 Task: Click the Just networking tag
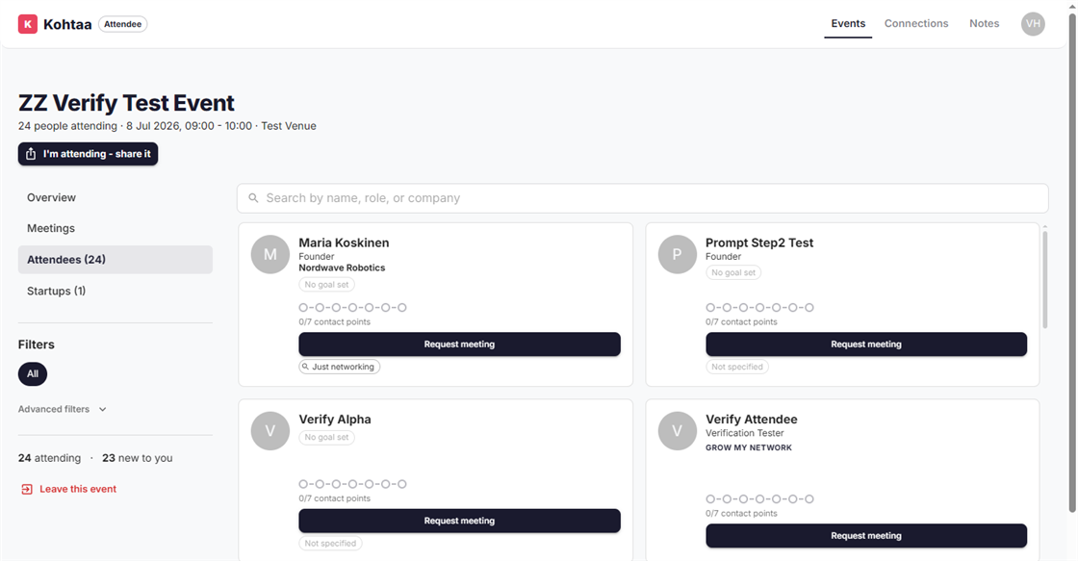click(x=340, y=367)
